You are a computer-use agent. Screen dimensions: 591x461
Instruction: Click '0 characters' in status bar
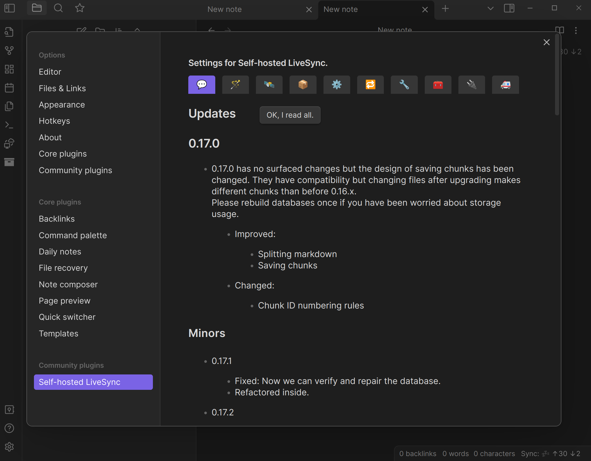point(494,453)
